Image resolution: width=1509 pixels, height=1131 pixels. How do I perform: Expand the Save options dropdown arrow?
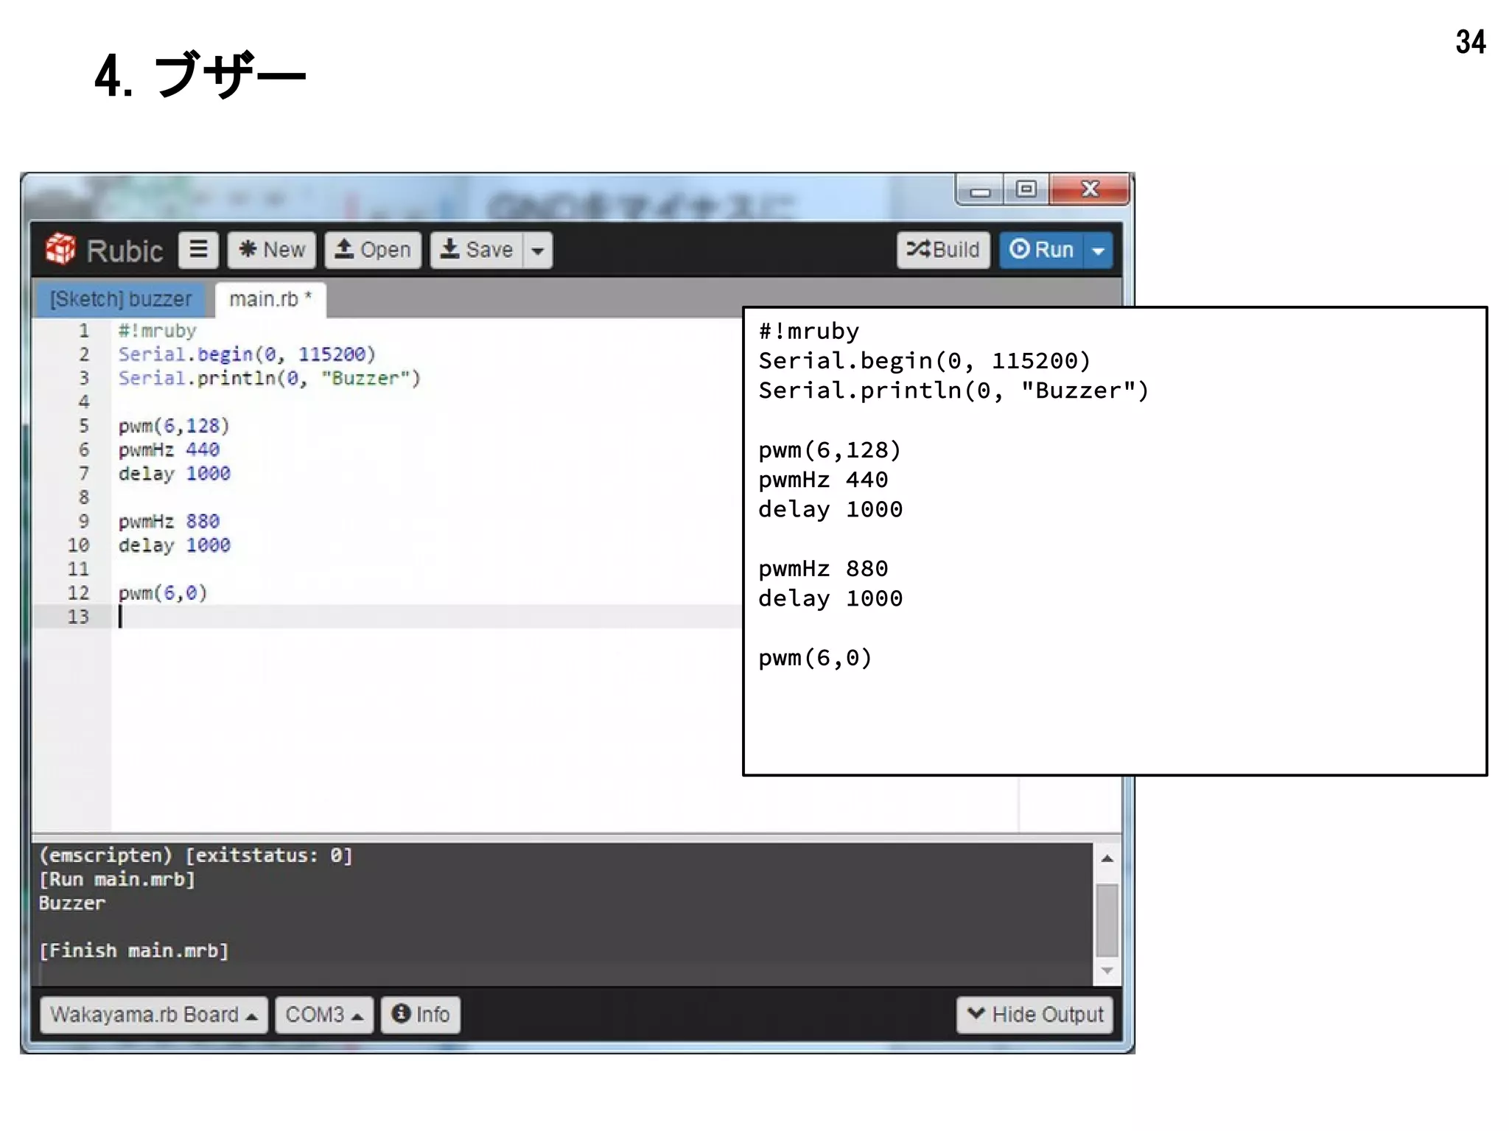(538, 251)
